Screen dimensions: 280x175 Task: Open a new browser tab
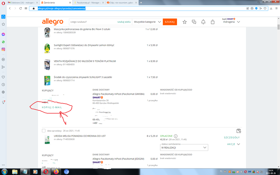[141, 3]
